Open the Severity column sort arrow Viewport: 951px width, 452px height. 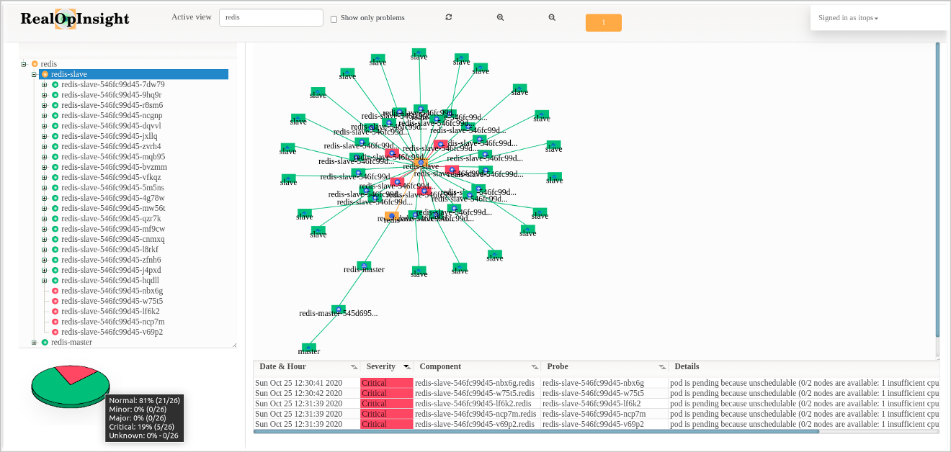[406, 367]
